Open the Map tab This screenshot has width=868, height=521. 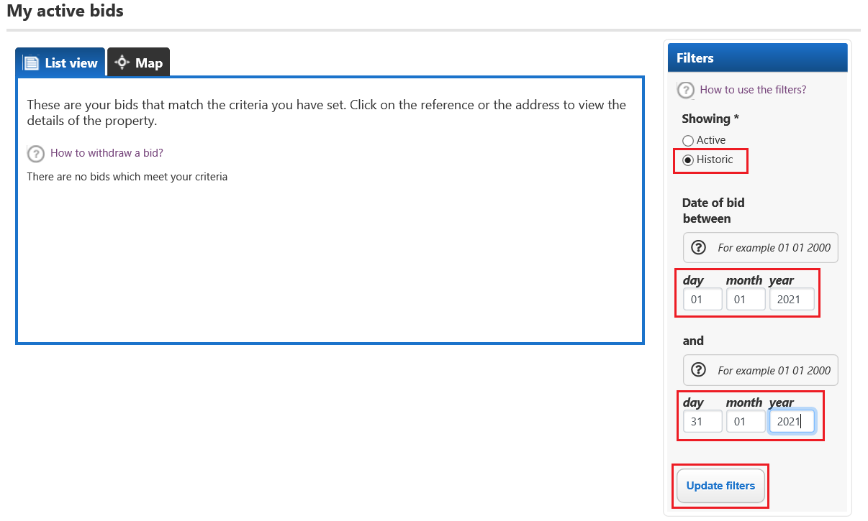(139, 63)
